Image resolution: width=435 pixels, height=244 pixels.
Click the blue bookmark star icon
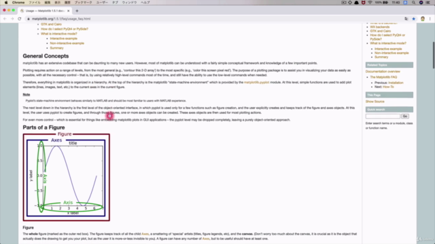(414, 19)
